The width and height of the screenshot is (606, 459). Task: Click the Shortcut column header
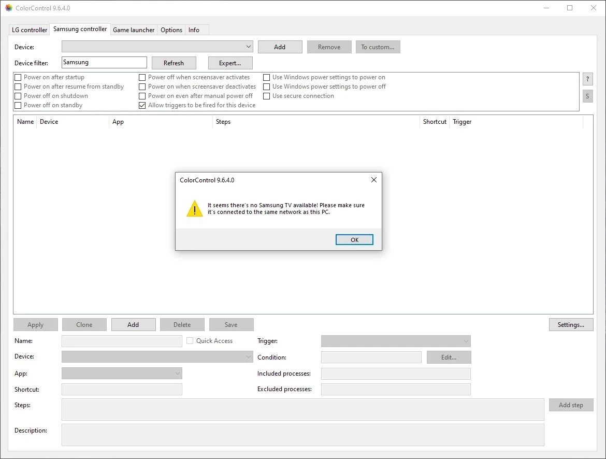[435, 121]
